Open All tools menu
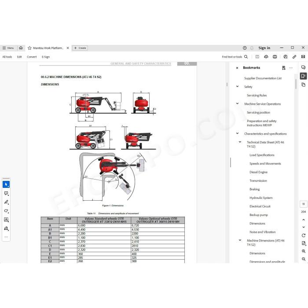The height and width of the screenshot is (308, 308). click(x=7, y=57)
